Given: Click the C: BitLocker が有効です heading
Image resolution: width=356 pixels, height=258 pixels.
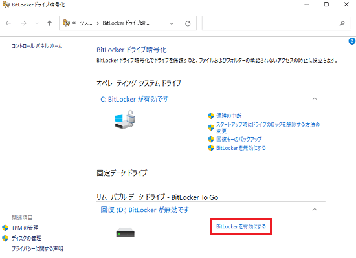Looking at the screenshot, I should click(x=135, y=99).
